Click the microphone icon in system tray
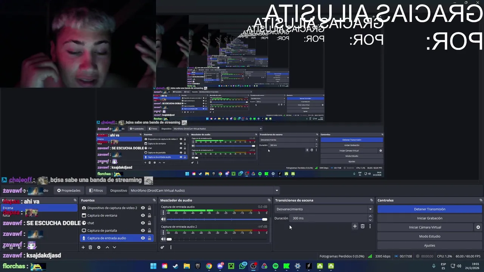Screen dimensions: 484x272 tap(434, 266)
